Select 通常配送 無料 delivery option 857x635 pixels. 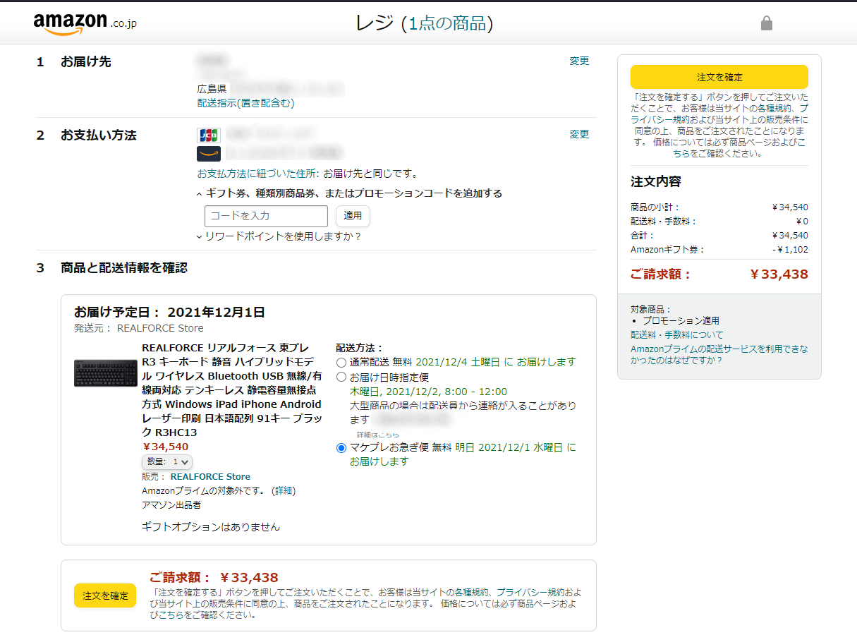[x=341, y=362]
